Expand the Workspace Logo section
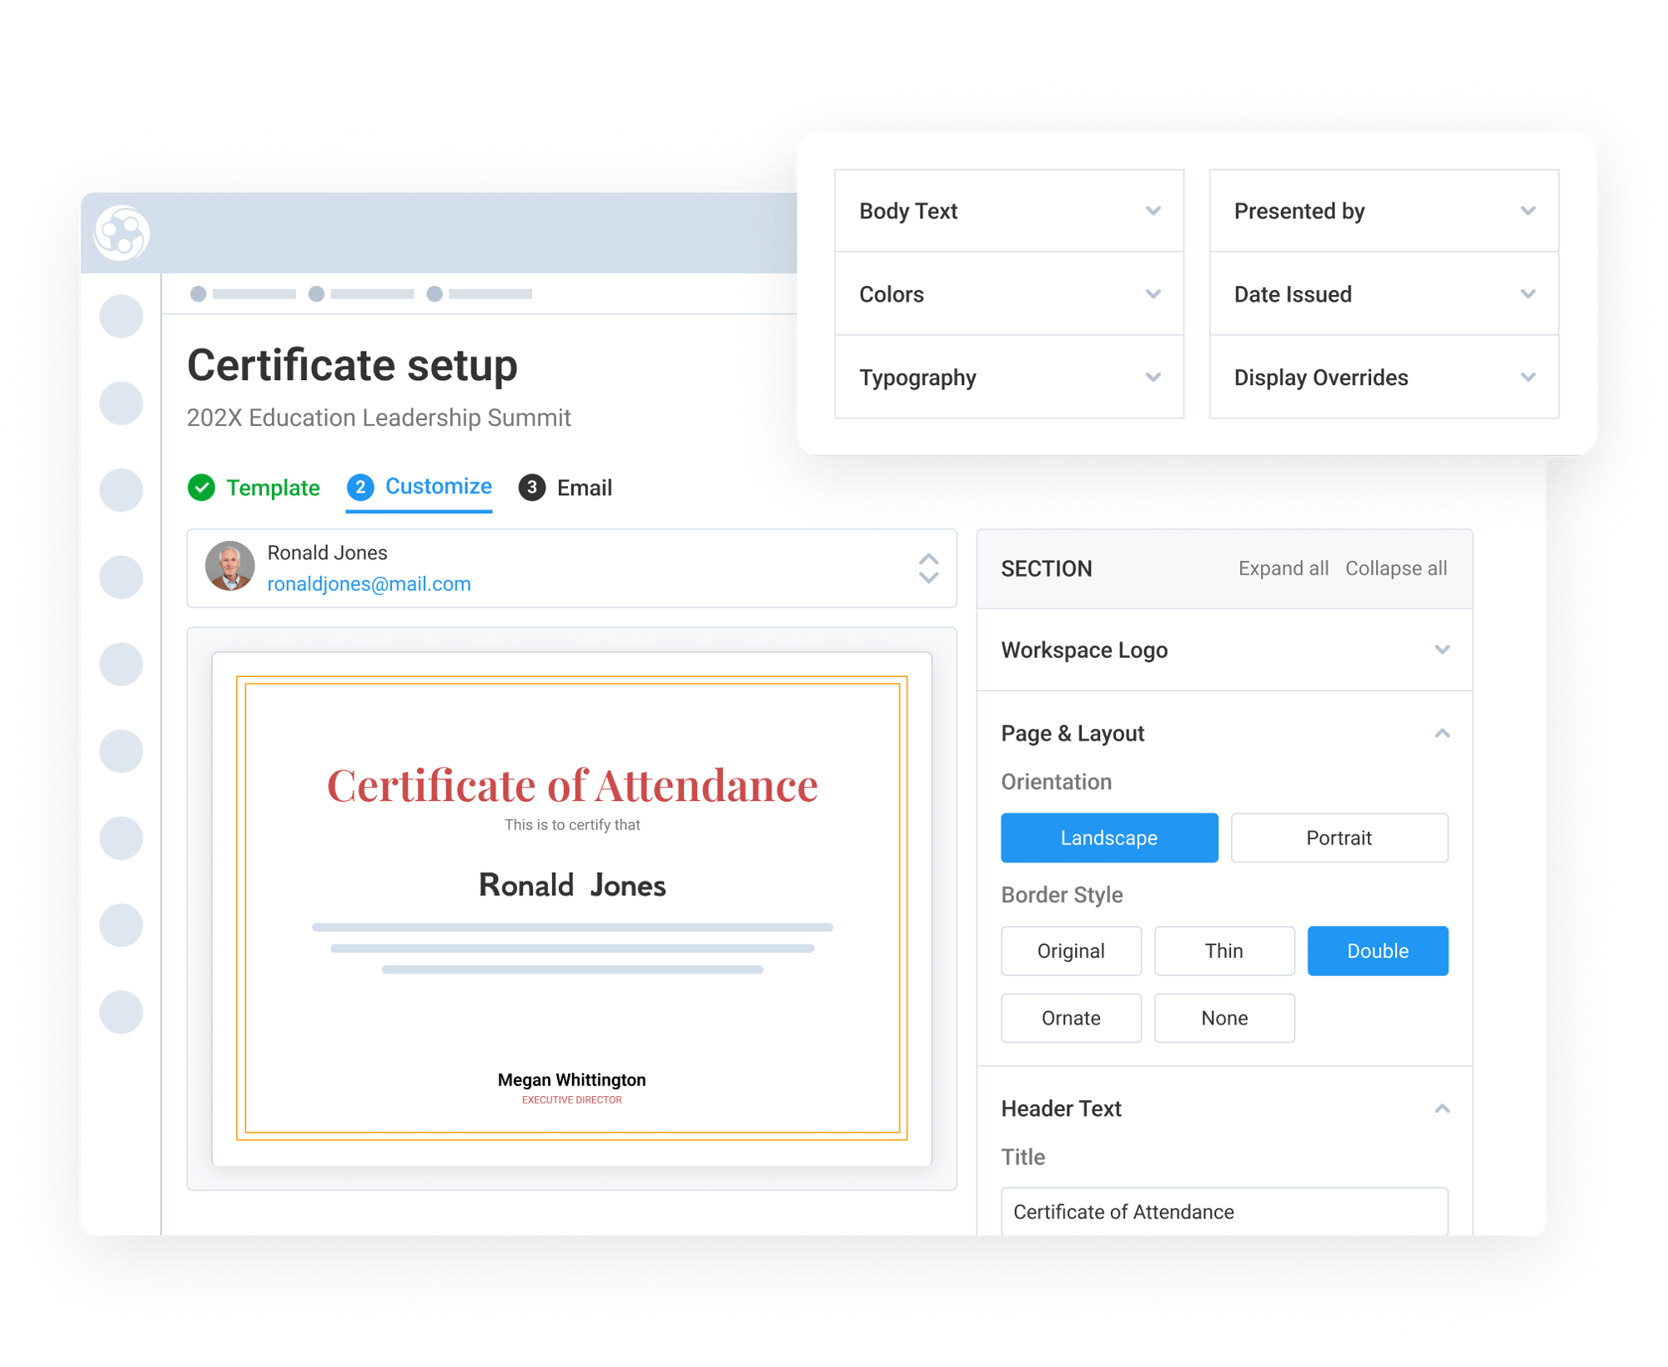The height and width of the screenshot is (1367, 1668). tap(1224, 650)
